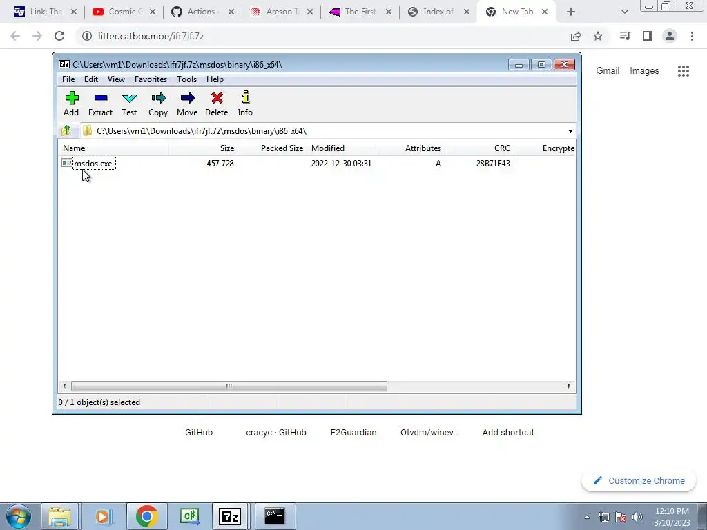Open the Edit menu in 7-Zip
The image size is (707, 530).
tap(91, 79)
